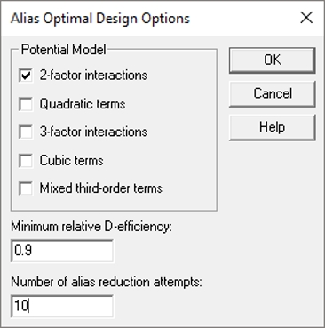Click the "Quadratic terms" label text
325x328 pixels.
[x=83, y=104]
